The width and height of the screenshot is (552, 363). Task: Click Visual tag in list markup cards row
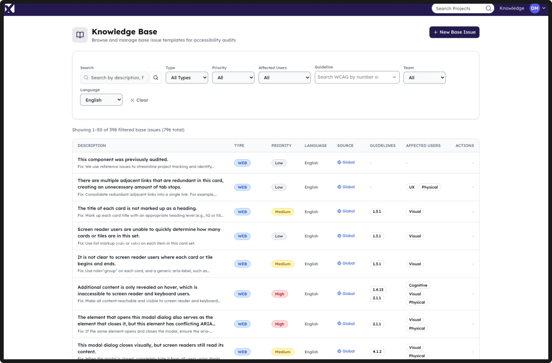[415, 236]
